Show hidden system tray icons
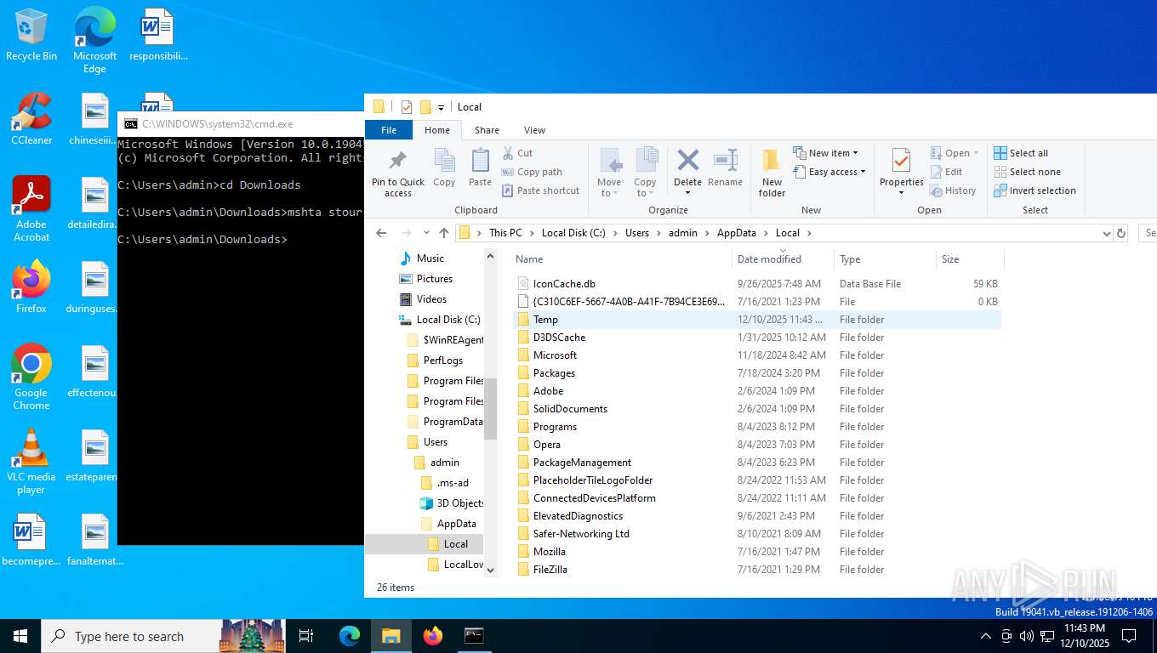This screenshot has height=653, width=1157. tap(986, 636)
